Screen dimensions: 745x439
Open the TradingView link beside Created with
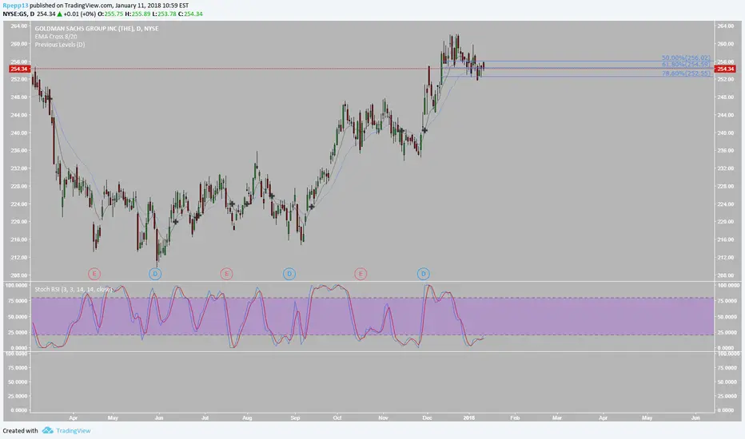coord(74,431)
